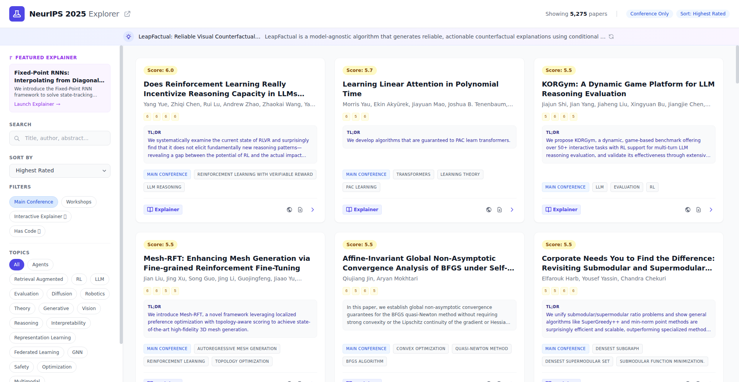
Task: Click the NeurIPS flask logo icon
Action: (17, 14)
